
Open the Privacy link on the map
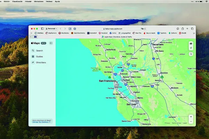click(x=168, y=123)
